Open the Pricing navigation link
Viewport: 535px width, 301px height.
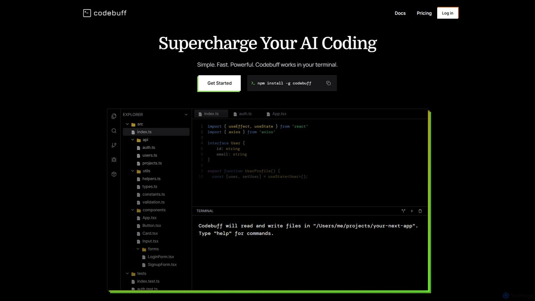(x=424, y=13)
